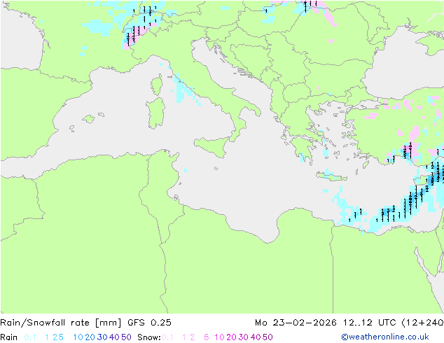Click the 'Rain' legend label
Viewport: 444px width, 343px height.
point(9,337)
